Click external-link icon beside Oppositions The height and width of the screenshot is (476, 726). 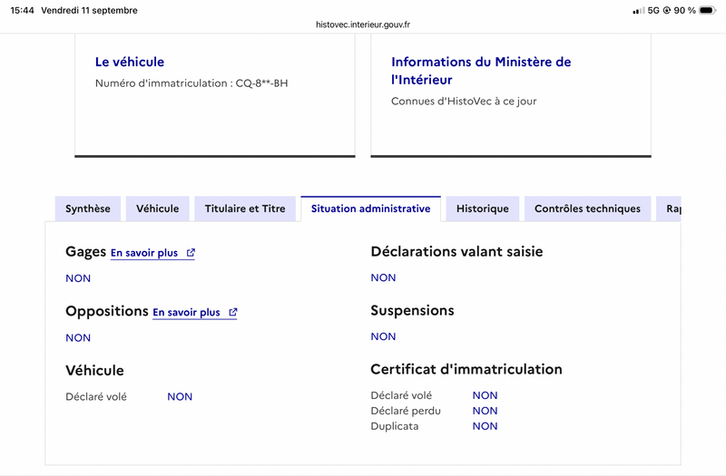[x=233, y=312]
